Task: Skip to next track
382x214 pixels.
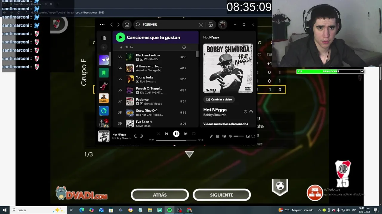Action: [x=186, y=134]
